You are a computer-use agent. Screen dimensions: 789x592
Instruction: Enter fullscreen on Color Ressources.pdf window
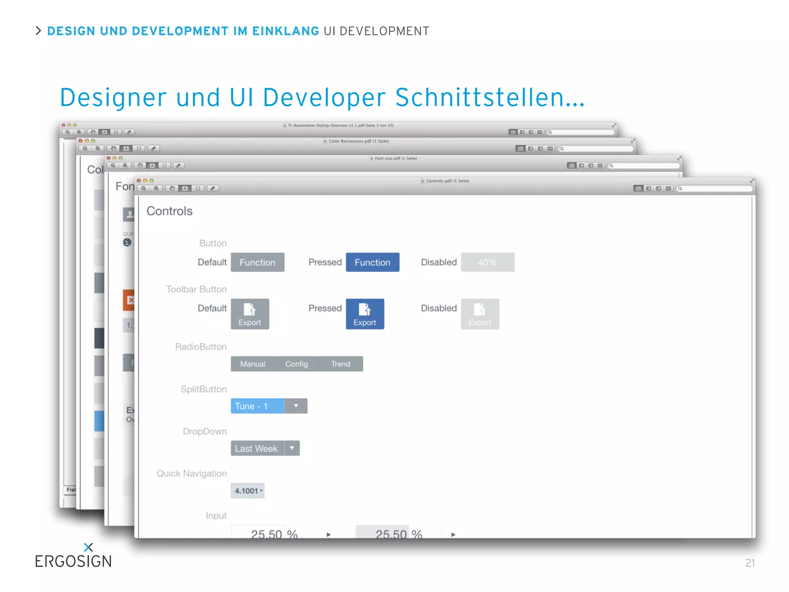632,141
